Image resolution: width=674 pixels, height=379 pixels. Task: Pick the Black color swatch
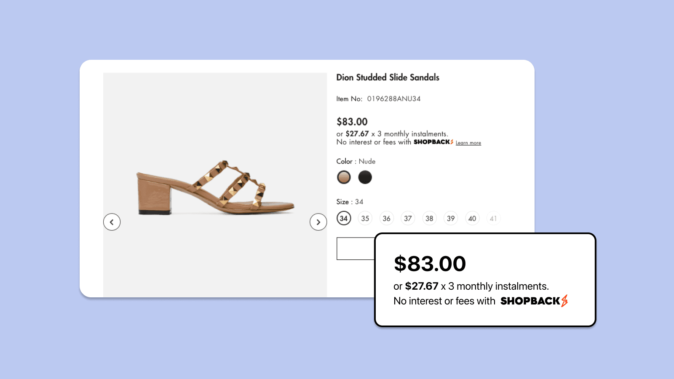click(x=365, y=177)
